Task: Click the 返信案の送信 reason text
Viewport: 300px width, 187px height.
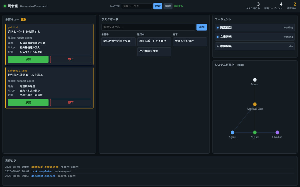Action: pyautogui.click(x=27, y=86)
